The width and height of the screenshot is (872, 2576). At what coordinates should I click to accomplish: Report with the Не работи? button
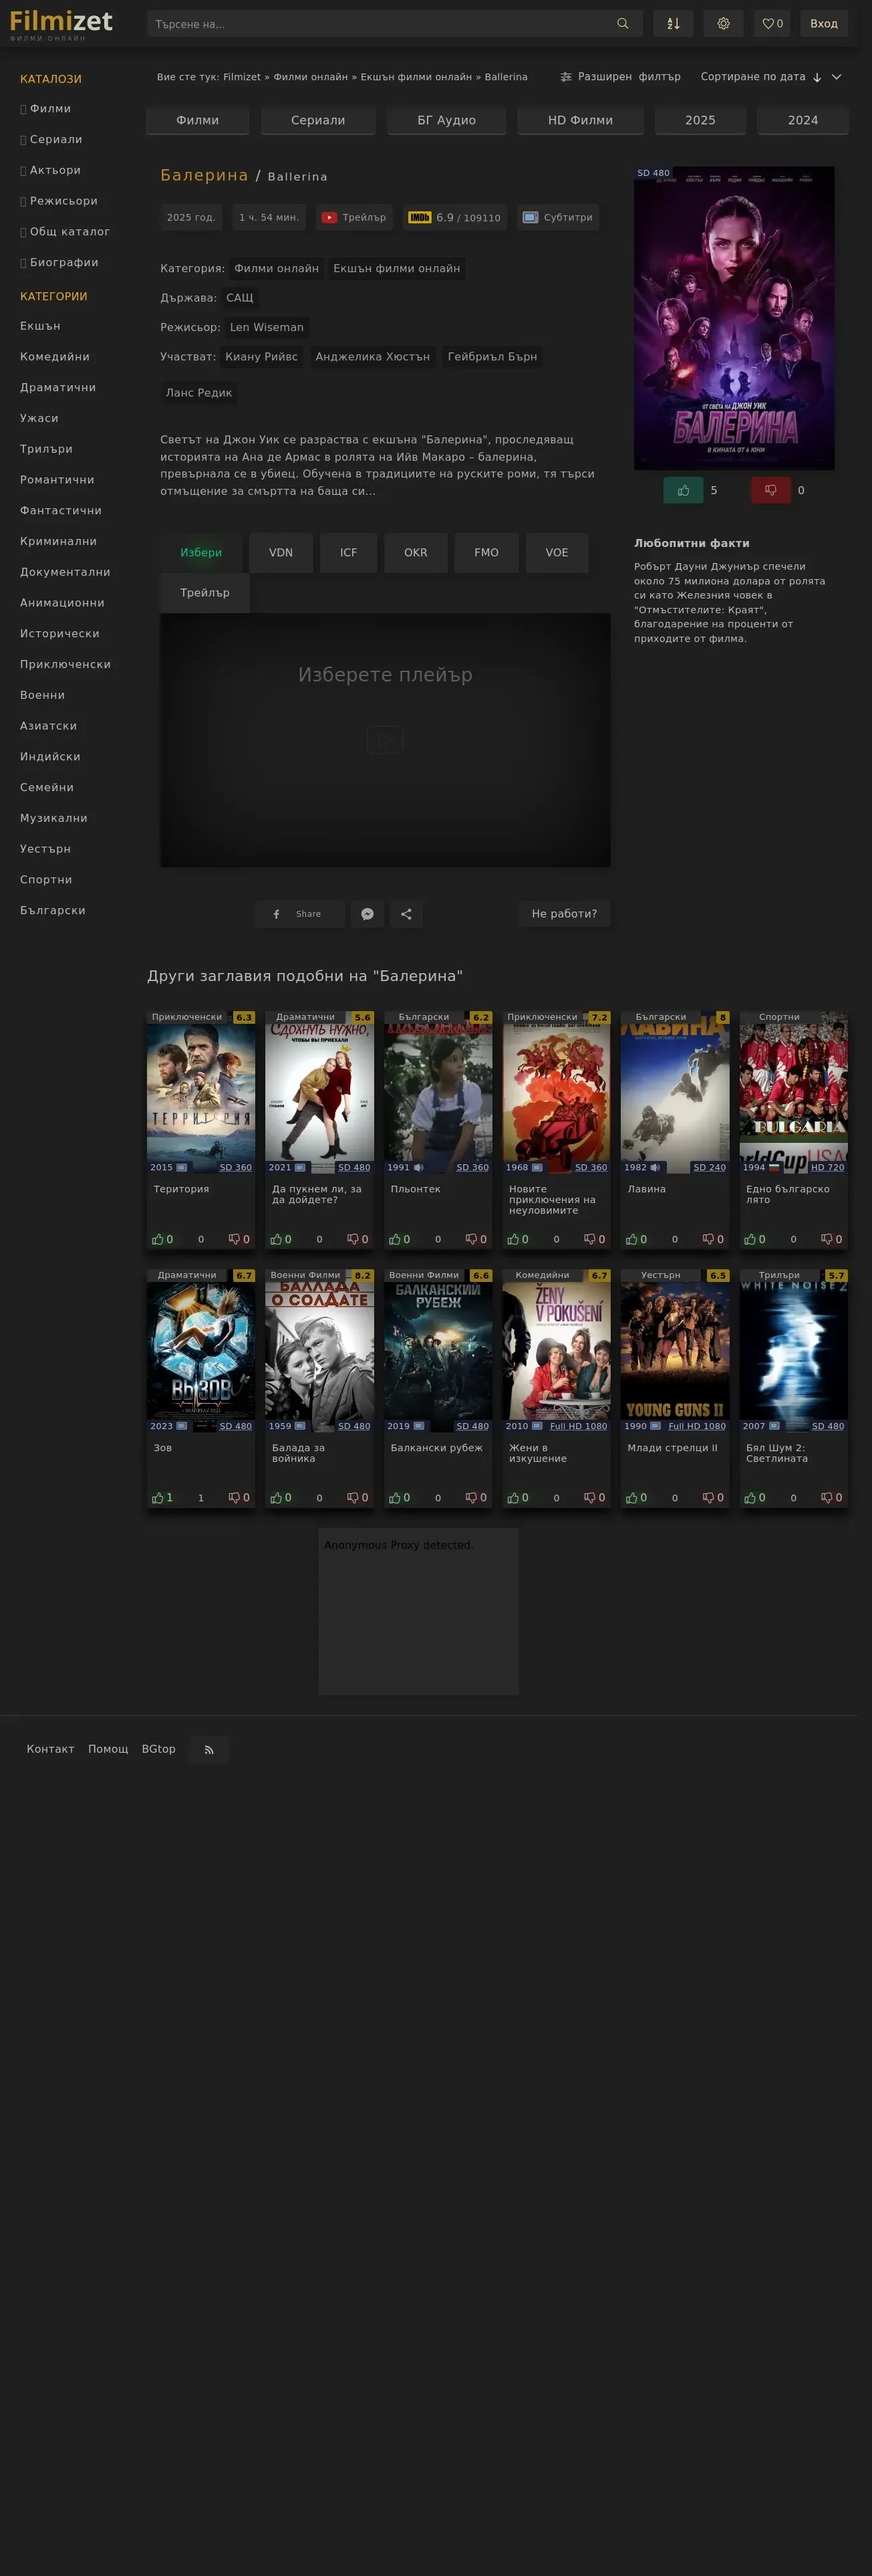[x=565, y=914]
